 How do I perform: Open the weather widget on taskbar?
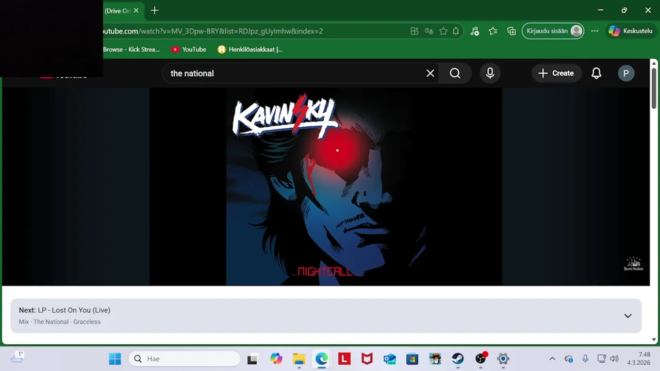click(17, 357)
